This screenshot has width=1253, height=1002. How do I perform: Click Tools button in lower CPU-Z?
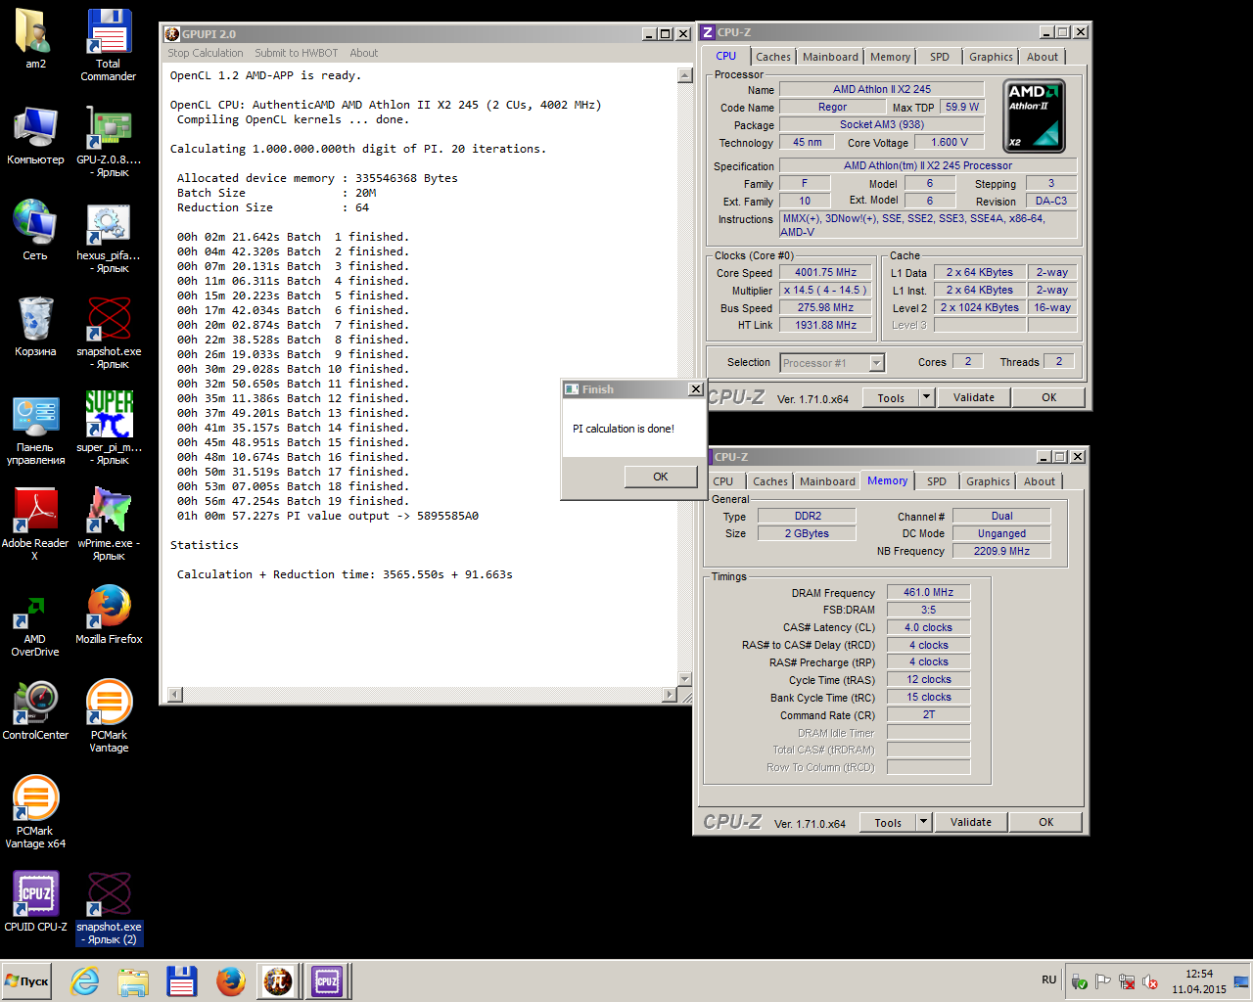[x=888, y=822]
